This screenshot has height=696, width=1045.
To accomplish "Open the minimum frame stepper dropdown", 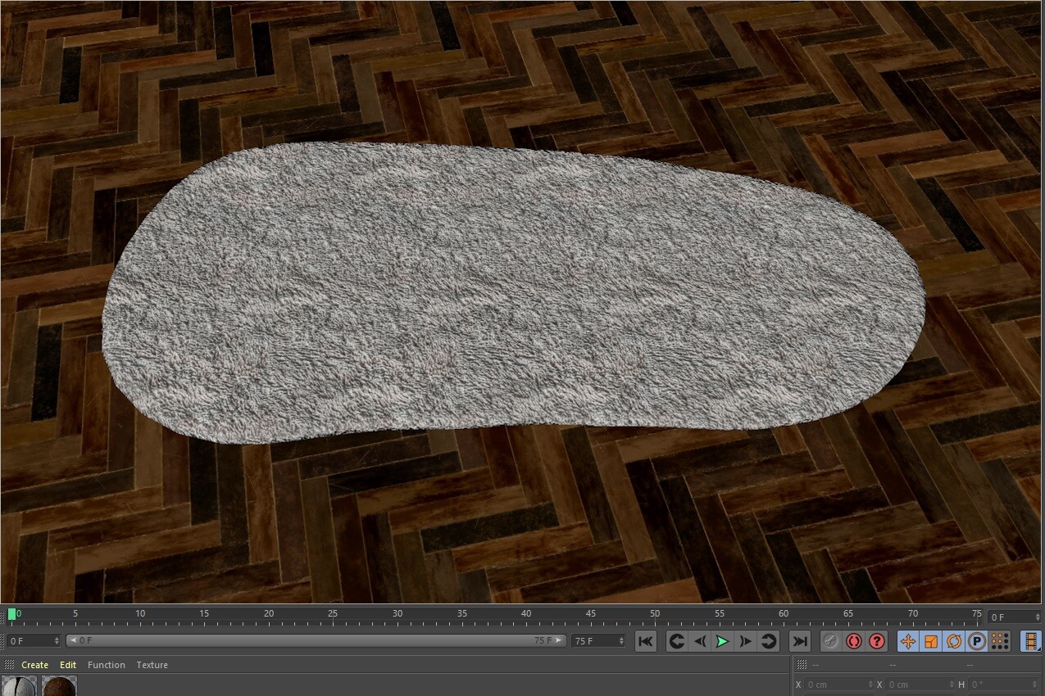I will (56, 640).
